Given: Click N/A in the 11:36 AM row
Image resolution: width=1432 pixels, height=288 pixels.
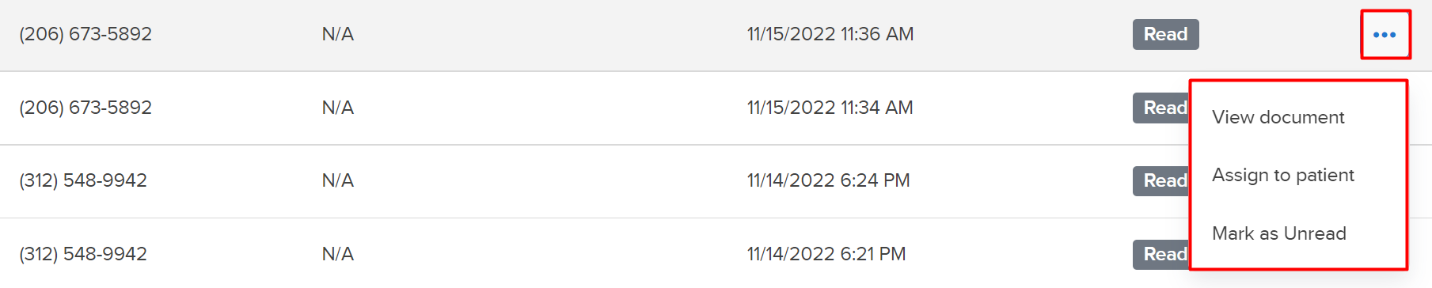Looking at the screenshot, I should pyautogui.click(x=338, y=34).
